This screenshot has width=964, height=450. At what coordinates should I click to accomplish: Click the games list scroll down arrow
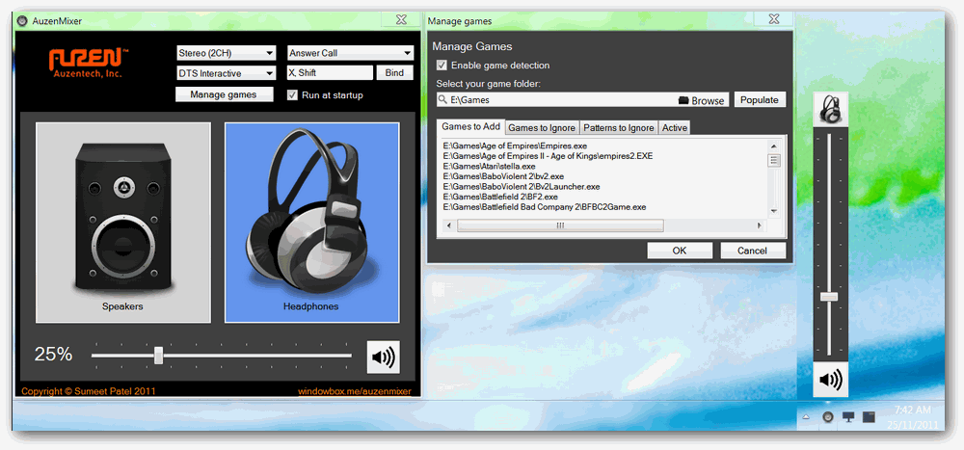(774, 211)
